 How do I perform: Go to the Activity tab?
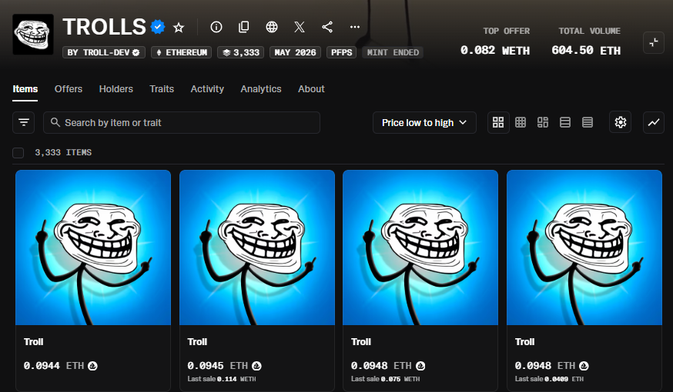point(207,89)
